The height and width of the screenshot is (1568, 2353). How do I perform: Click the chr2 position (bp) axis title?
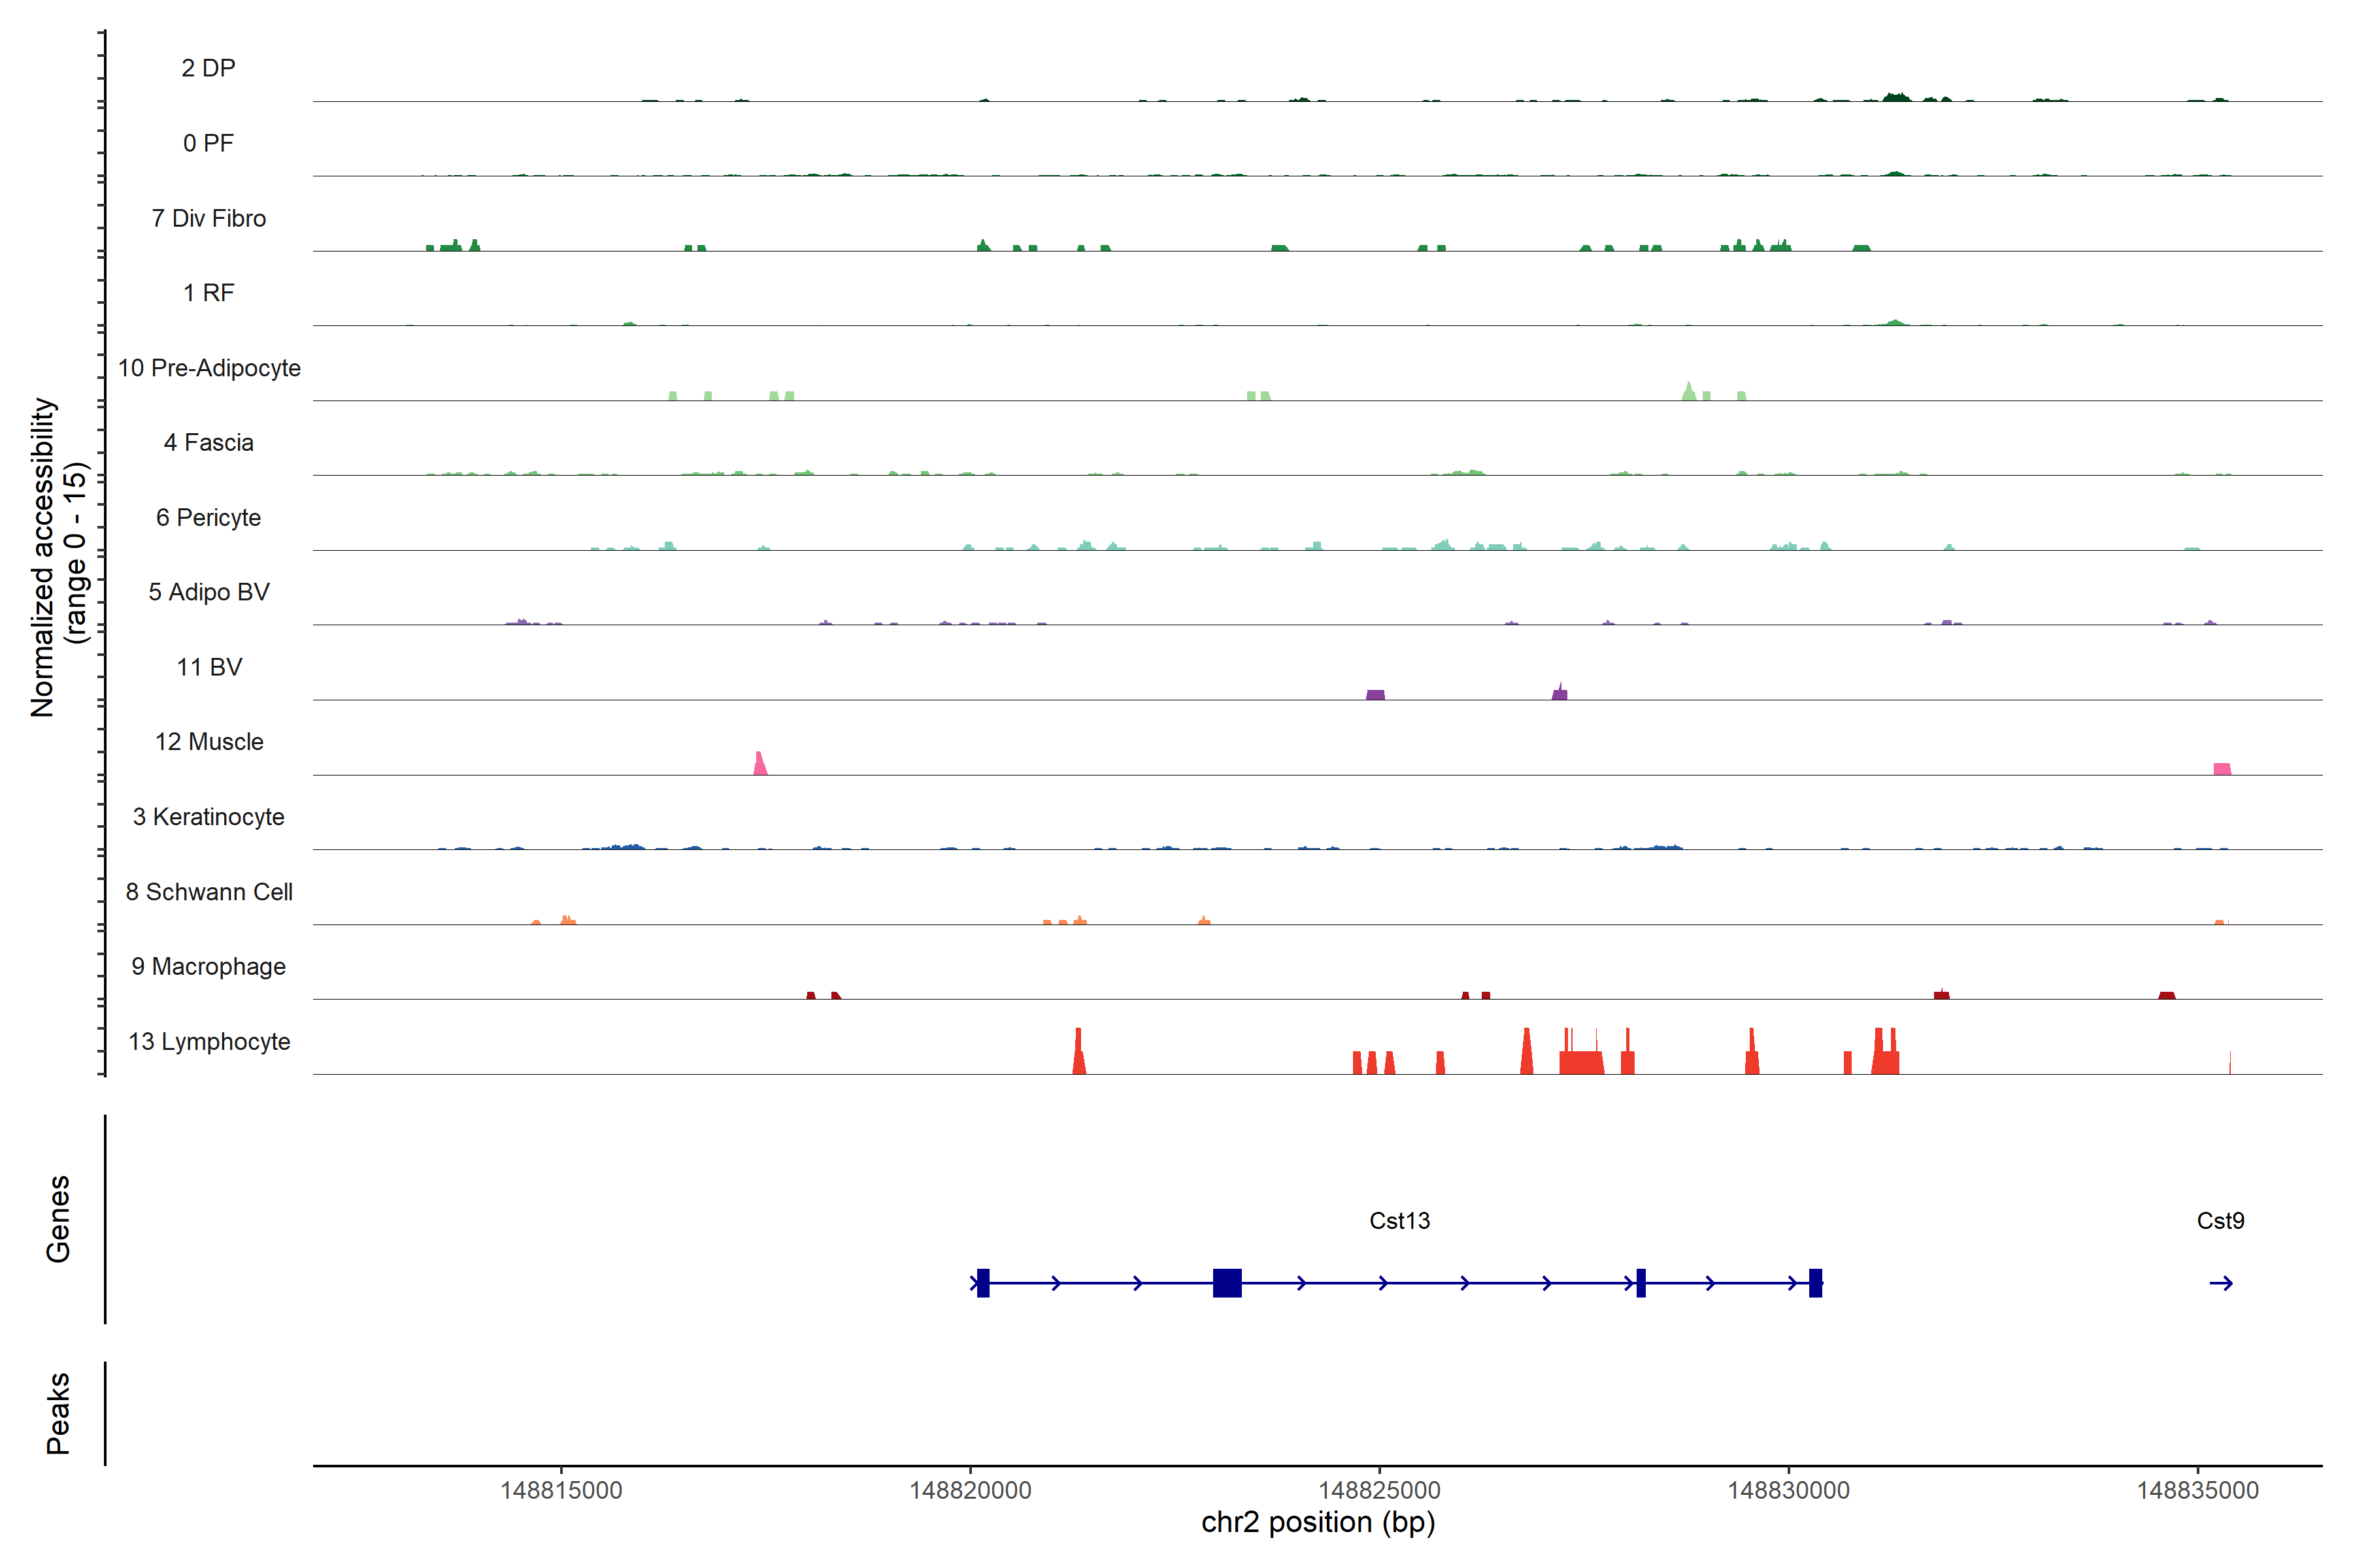[1318, 1522]
